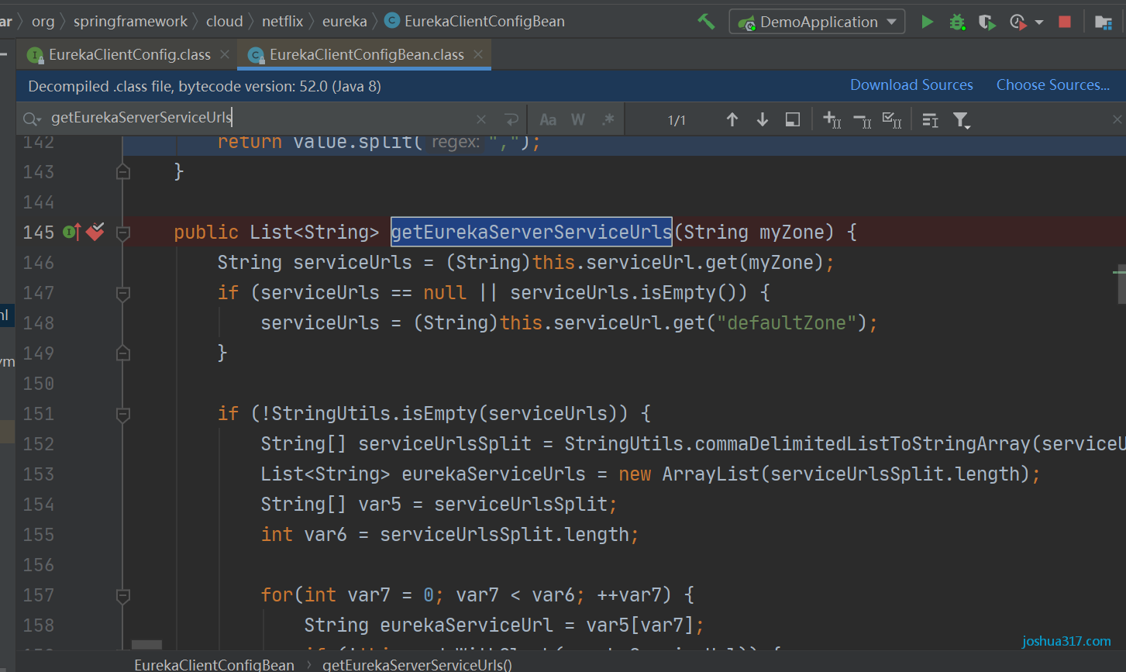Clear the search field text with the x icon
Image resolution: width=1126 pixels, height=672 pixels.
pos(481,119)
